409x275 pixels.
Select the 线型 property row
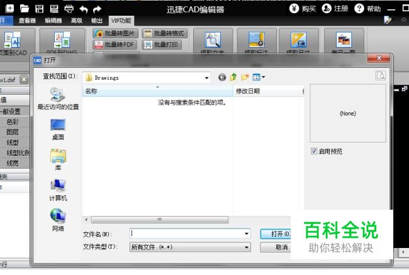point(15,143)
